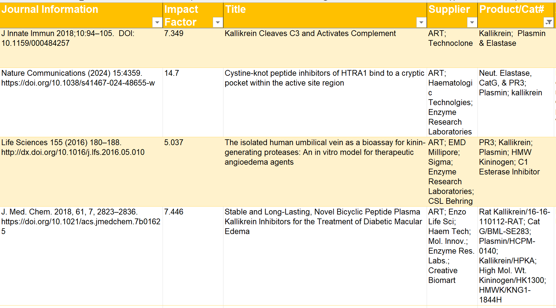Click the Product/Cat# active filter funnel icon
This screenshot has width=556, height=308.
coord(549,22)
